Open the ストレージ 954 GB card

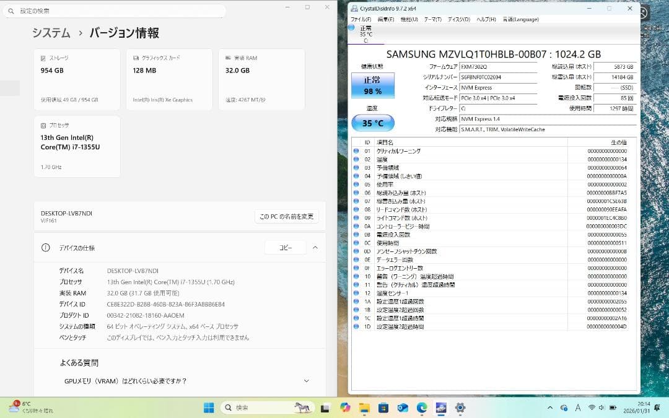tap(77, 79)
